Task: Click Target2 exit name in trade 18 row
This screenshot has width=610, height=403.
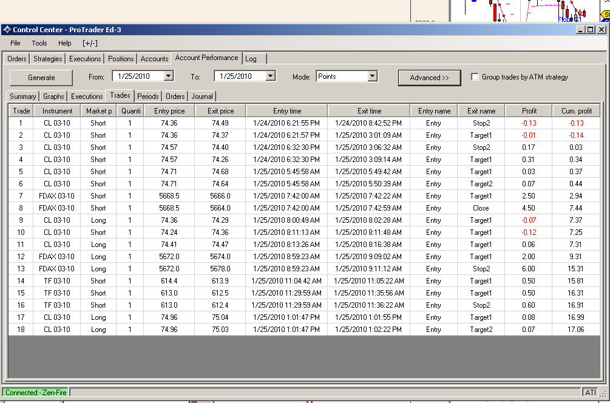Action: pyautogui.click(x=481, y=329)
